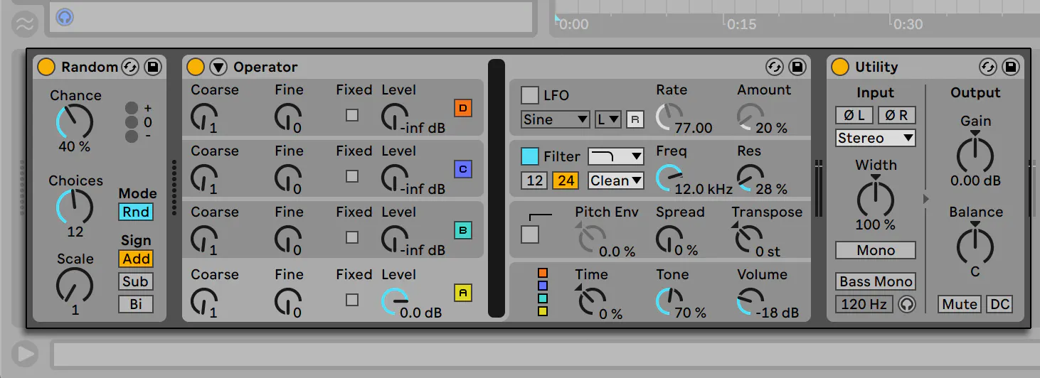The height and width of the screenshot is (378, 1040).
Task: Click the Filter Freq knob
Action: [x=669, y=178]
